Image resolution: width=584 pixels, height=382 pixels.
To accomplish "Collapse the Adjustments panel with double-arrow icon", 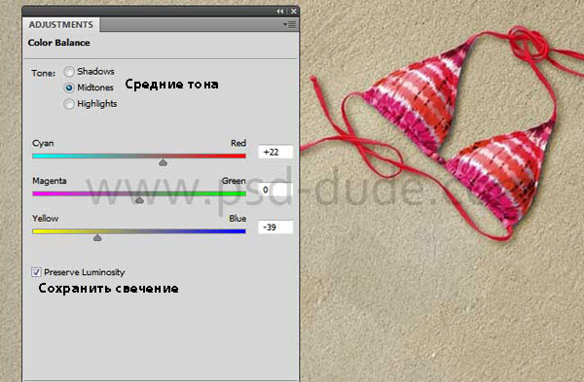I will point(280,12).
